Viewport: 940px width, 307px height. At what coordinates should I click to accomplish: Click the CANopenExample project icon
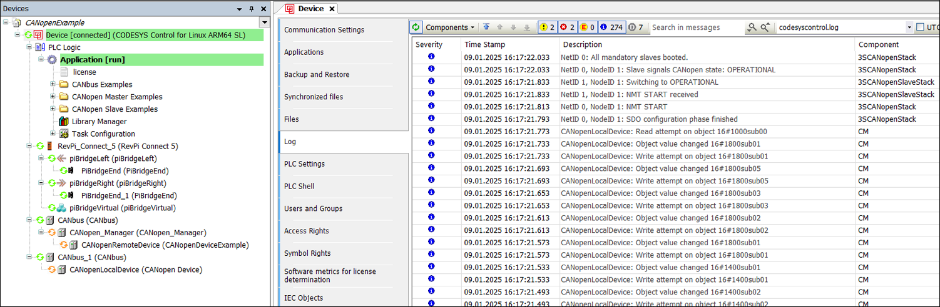(18, 22)
